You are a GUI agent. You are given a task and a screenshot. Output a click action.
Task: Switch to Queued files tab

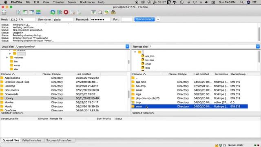(11, 140)
